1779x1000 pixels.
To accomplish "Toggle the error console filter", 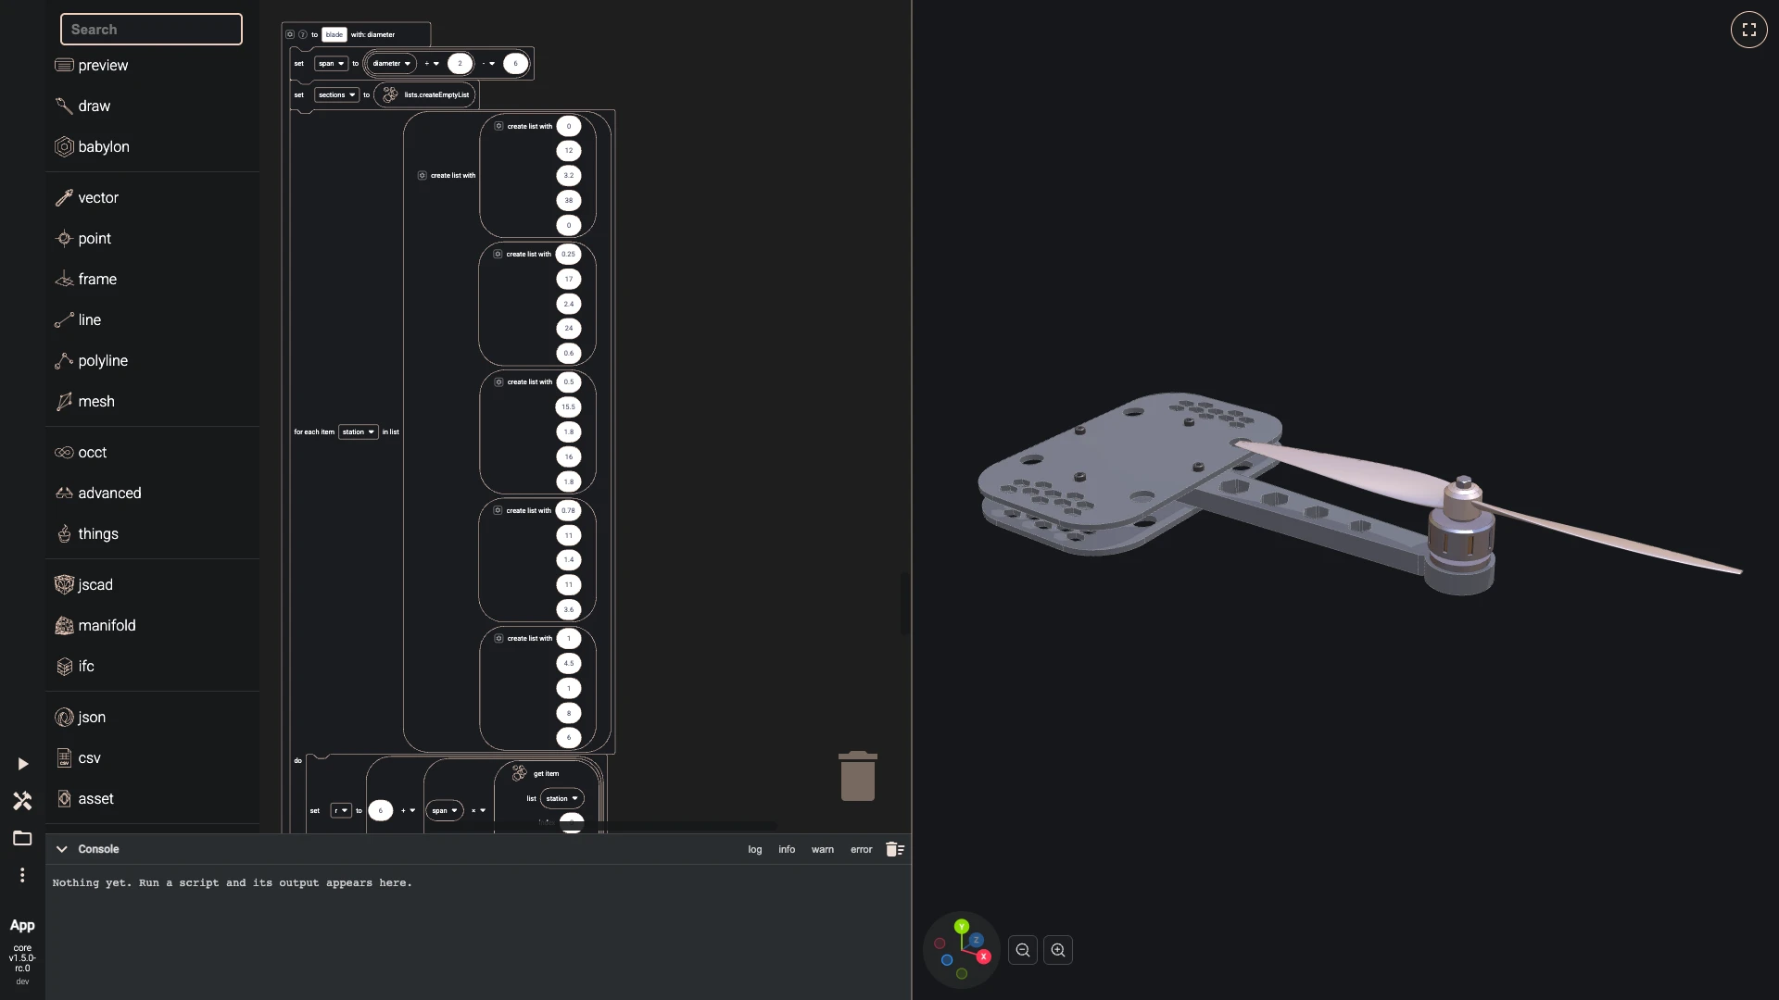I will (862, 849).
